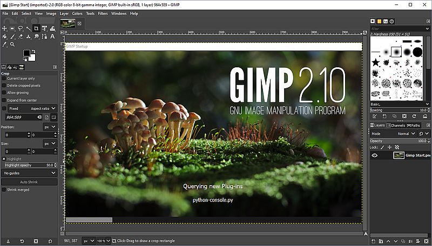Select the Color Picker tool
The image size is (432, 246).
[4, 44]
